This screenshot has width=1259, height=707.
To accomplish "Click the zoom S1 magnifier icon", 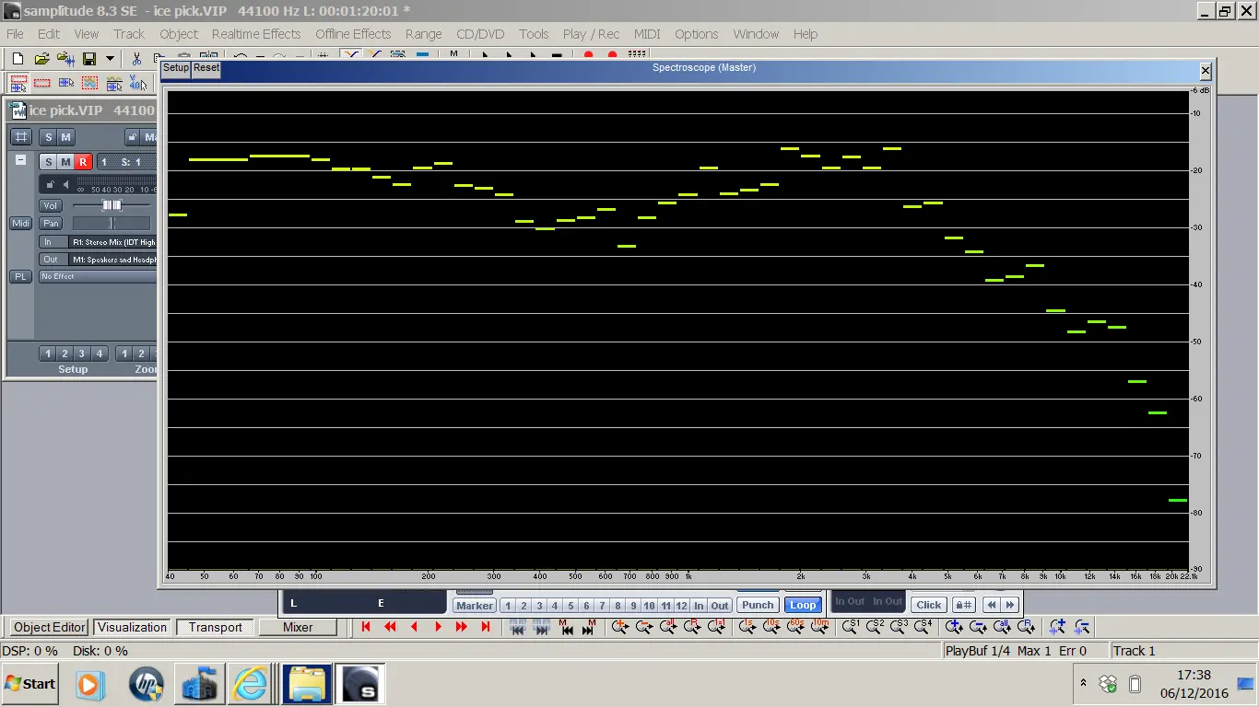I will point(850,627).
